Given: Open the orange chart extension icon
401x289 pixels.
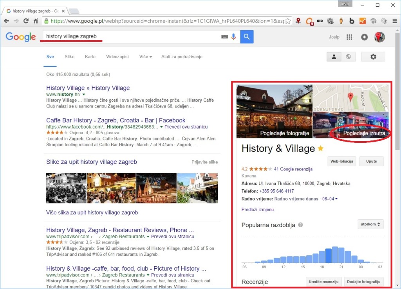Looking at the screenshot, I should pos(362,21).
